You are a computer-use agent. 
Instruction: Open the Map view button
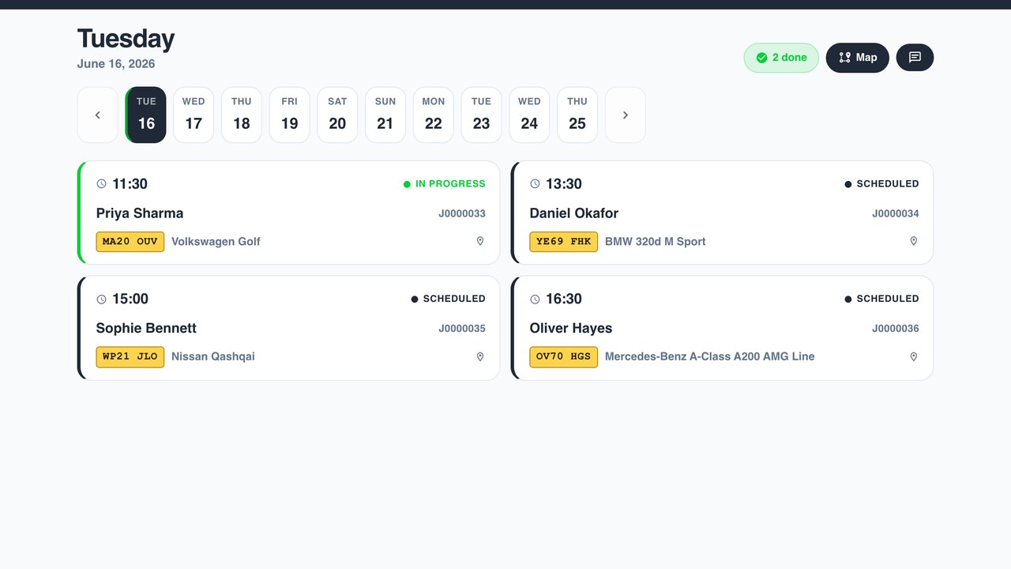(858, 58)
